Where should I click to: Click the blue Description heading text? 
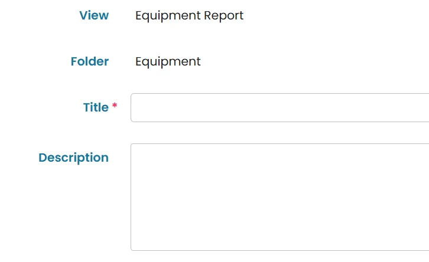(x=74, y=158)
